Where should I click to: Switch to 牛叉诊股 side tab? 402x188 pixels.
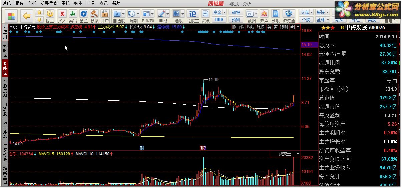pos(5,152)
